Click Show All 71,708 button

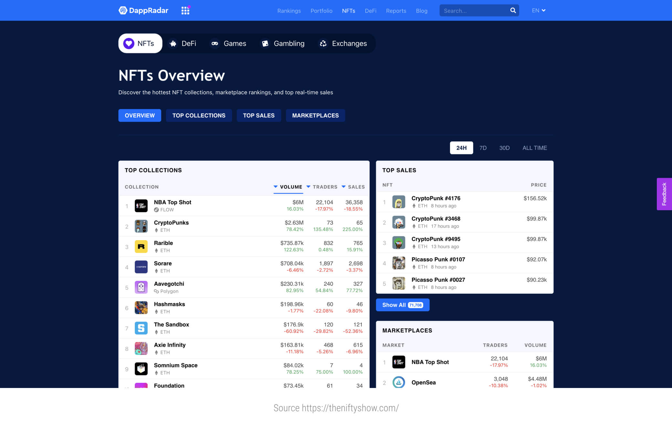click(402, 305)
